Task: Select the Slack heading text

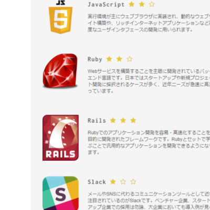Action: tap(97, 182)
